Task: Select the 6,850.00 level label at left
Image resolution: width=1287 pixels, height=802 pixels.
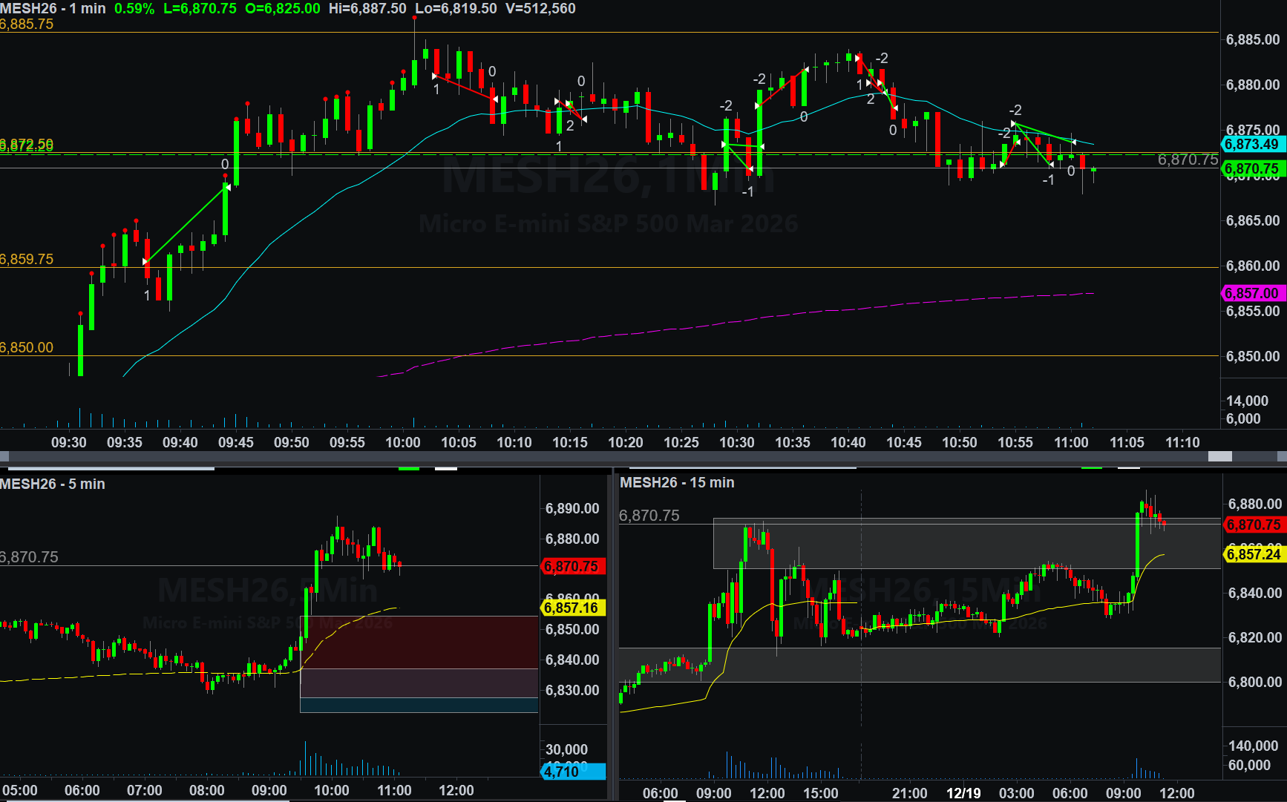Action: tap(27, 348)
